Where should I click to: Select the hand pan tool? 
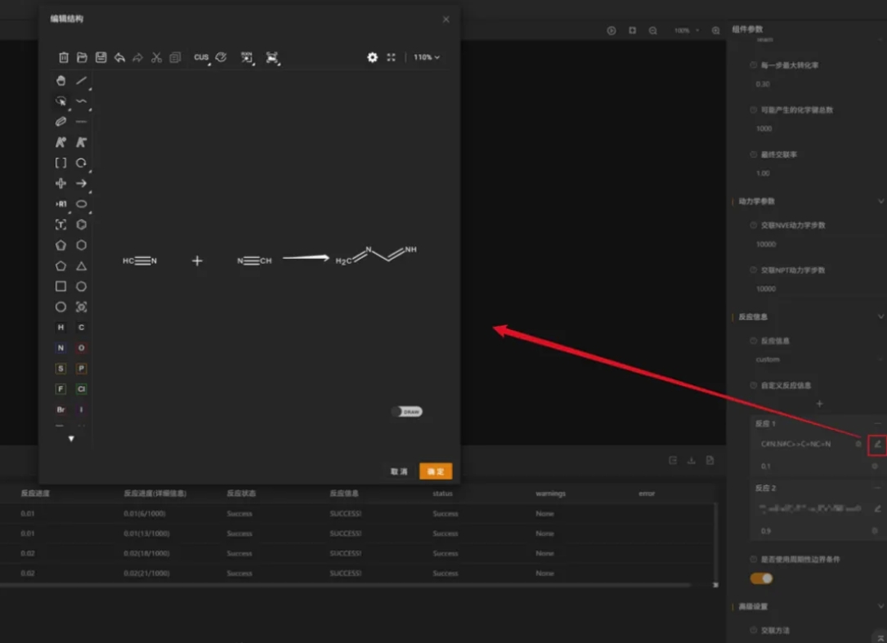tap(60, 81)
